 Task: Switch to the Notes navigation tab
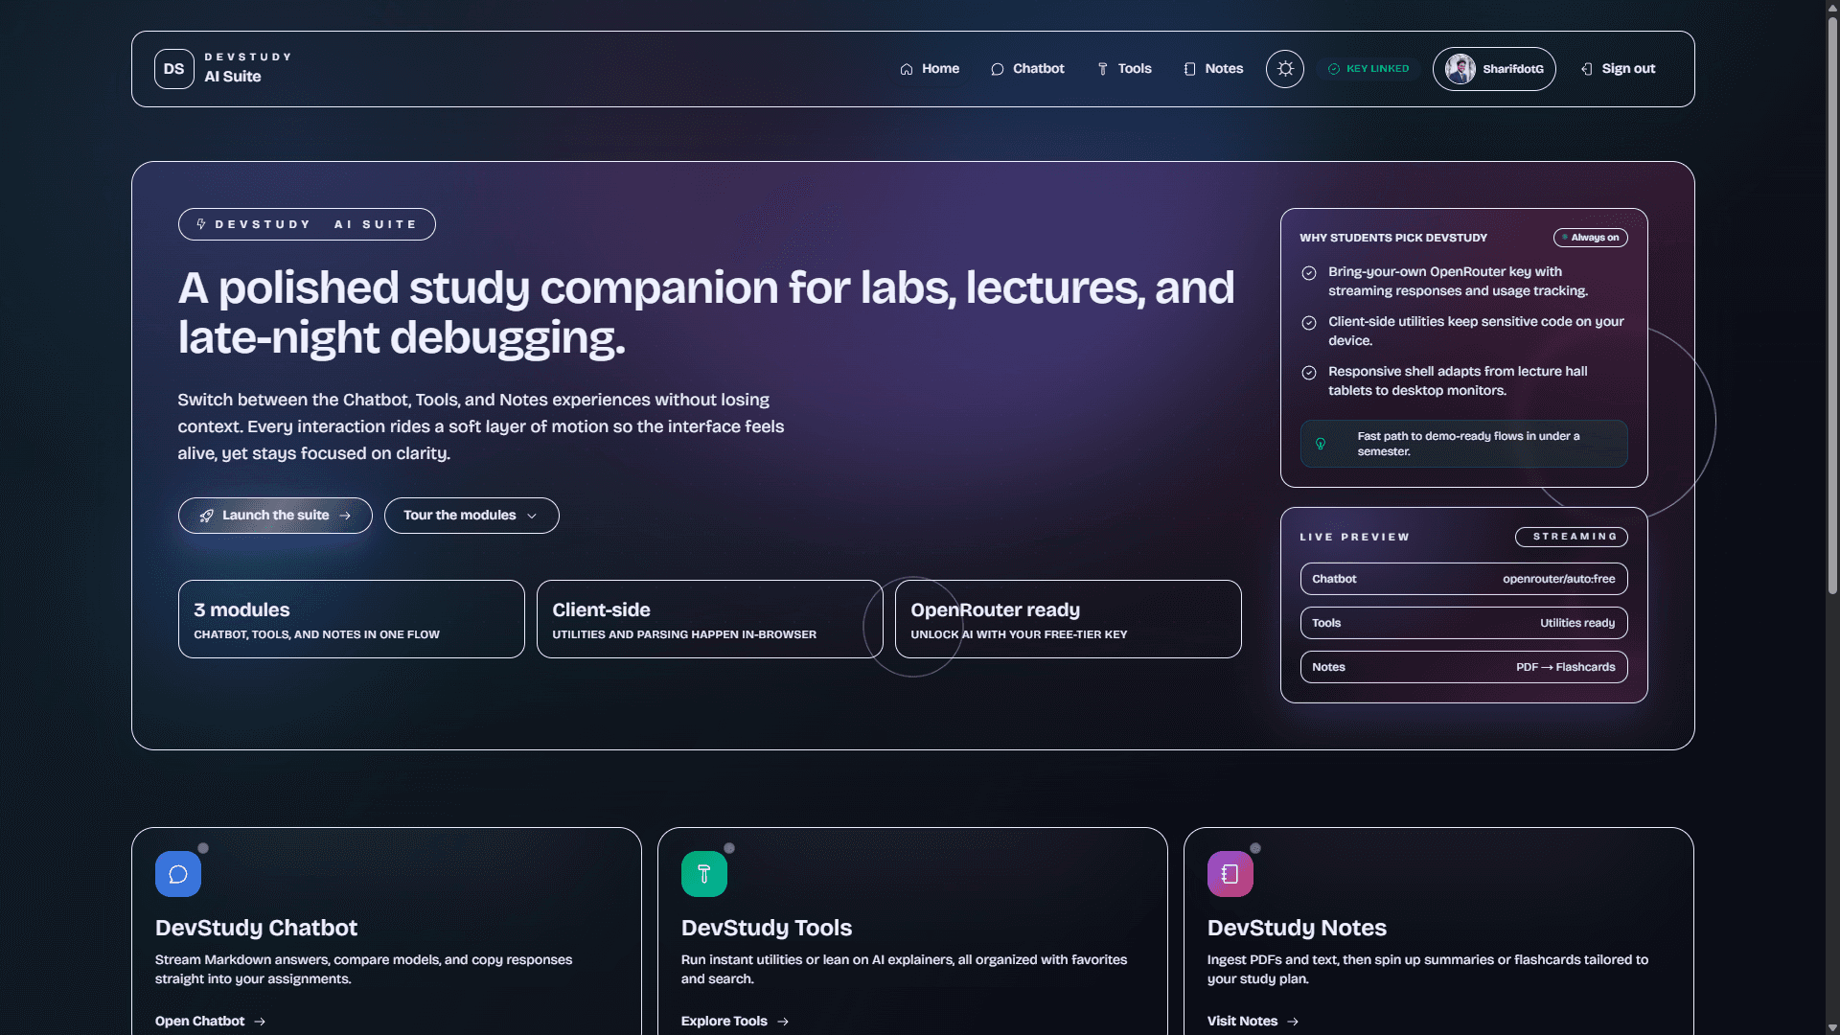(x=1212, y=68)
